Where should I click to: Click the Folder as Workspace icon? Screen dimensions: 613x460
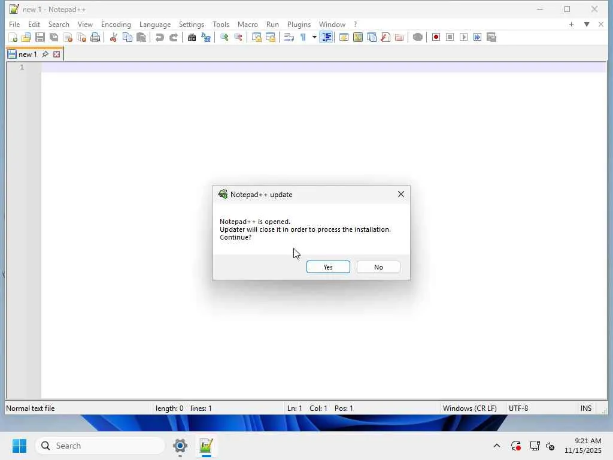(x=399, y=38)
